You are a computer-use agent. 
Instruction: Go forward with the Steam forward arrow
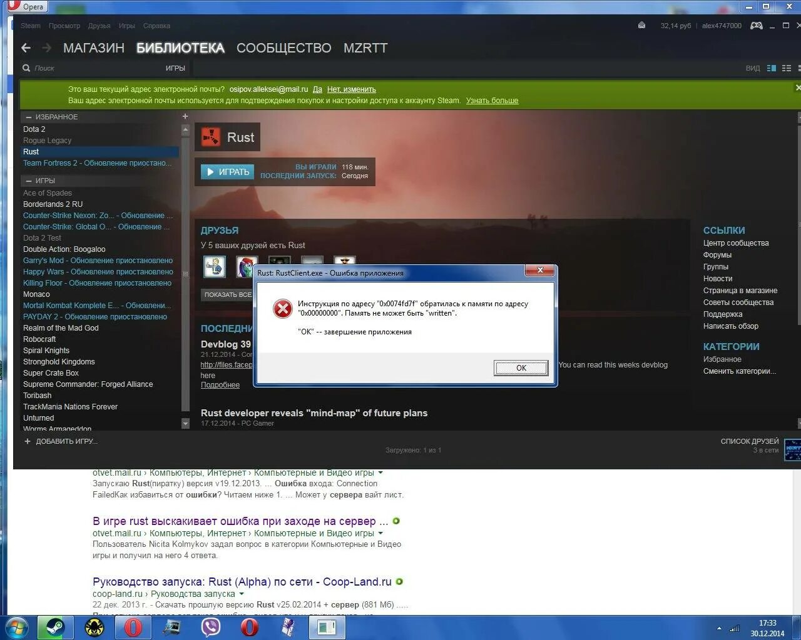tap(46, 47)
